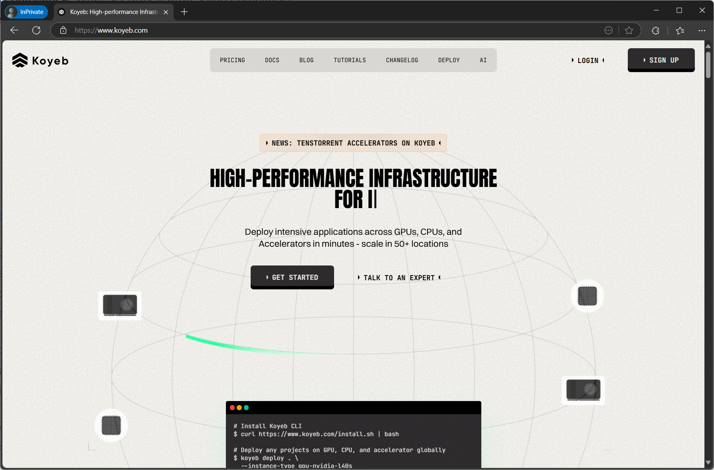This screenshot has height=470, width=714.
Task: Click the scrollbar down arrow
Action: [708, 462]
